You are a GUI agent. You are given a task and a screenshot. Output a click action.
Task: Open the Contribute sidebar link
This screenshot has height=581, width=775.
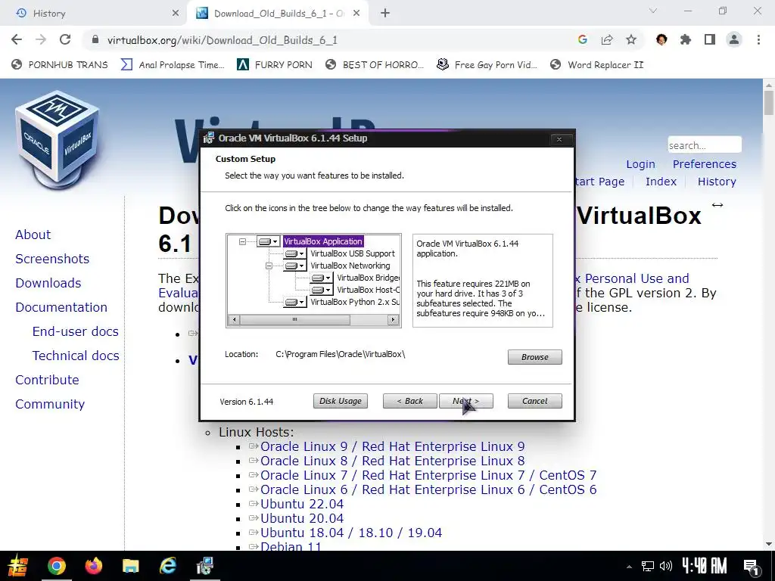pyautogui.click(x=47, y=380)
